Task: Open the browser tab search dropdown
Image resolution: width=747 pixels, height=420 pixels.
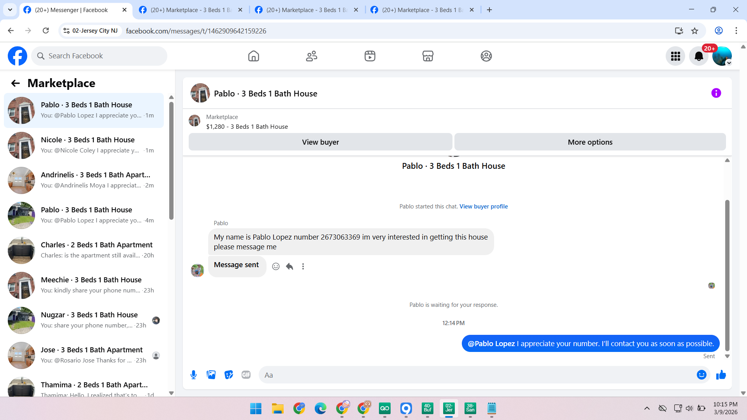Action: click(x=10, y=10)
